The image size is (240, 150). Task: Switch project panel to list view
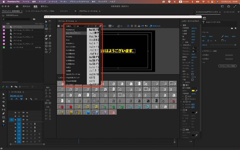click(7, 87)
